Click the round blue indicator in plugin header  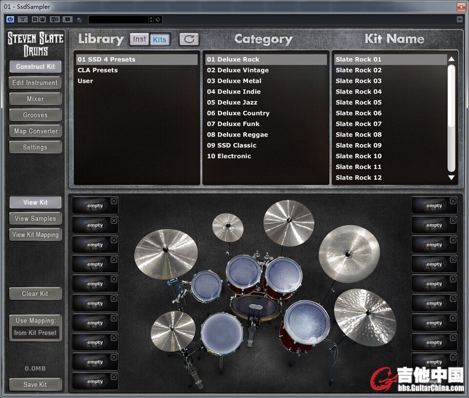(x=79, y=20)
